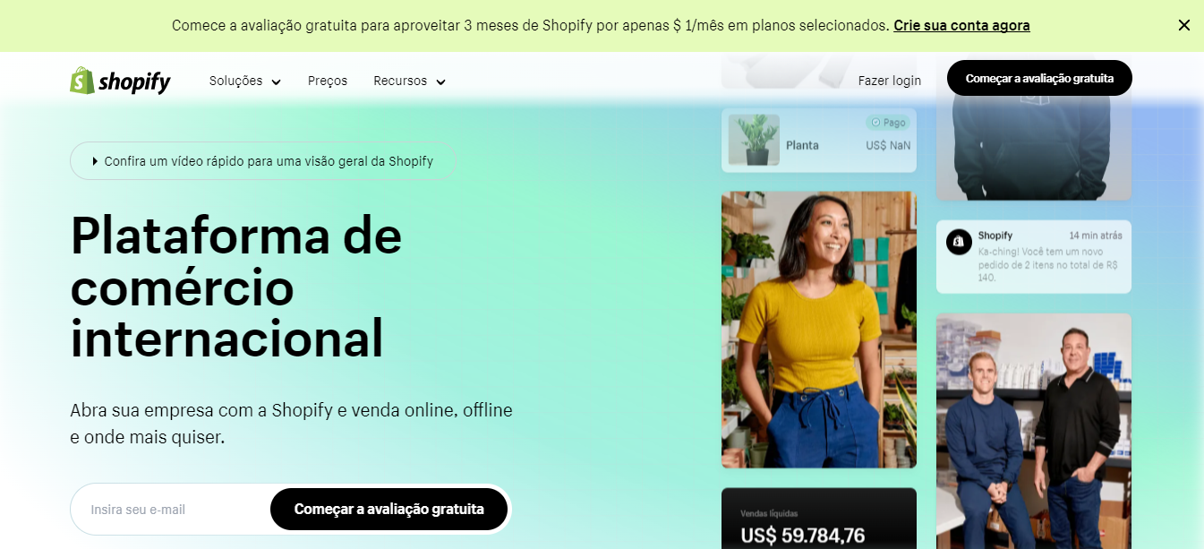Click the woman in yellow shirt photo

pos(819,330)
